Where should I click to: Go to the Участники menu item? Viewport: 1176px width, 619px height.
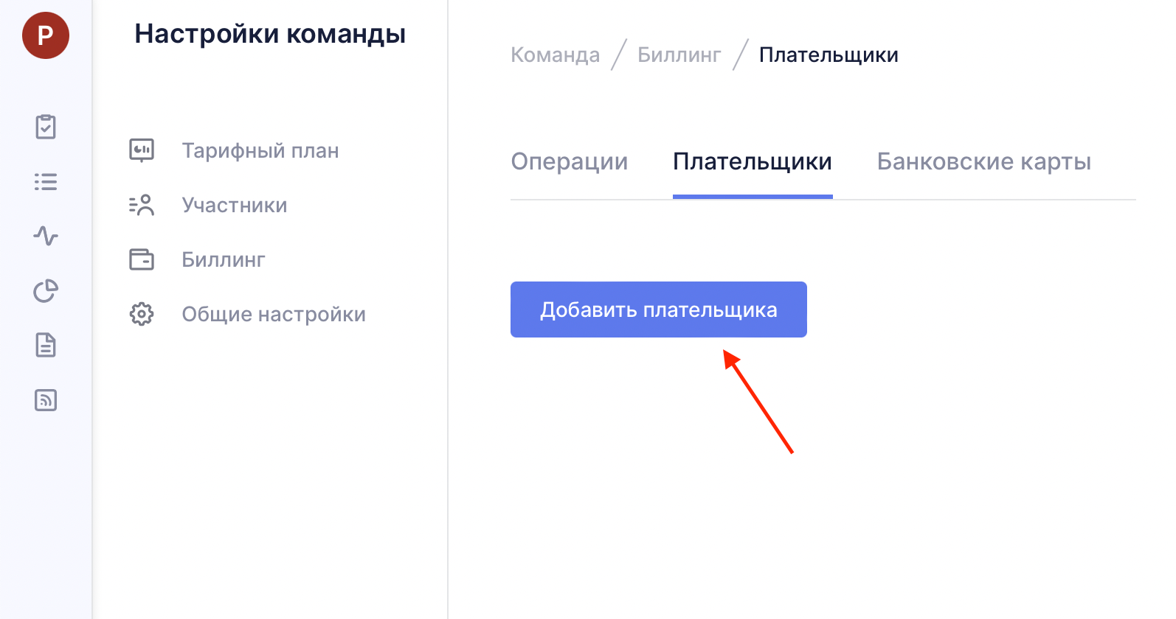[235, 205]
